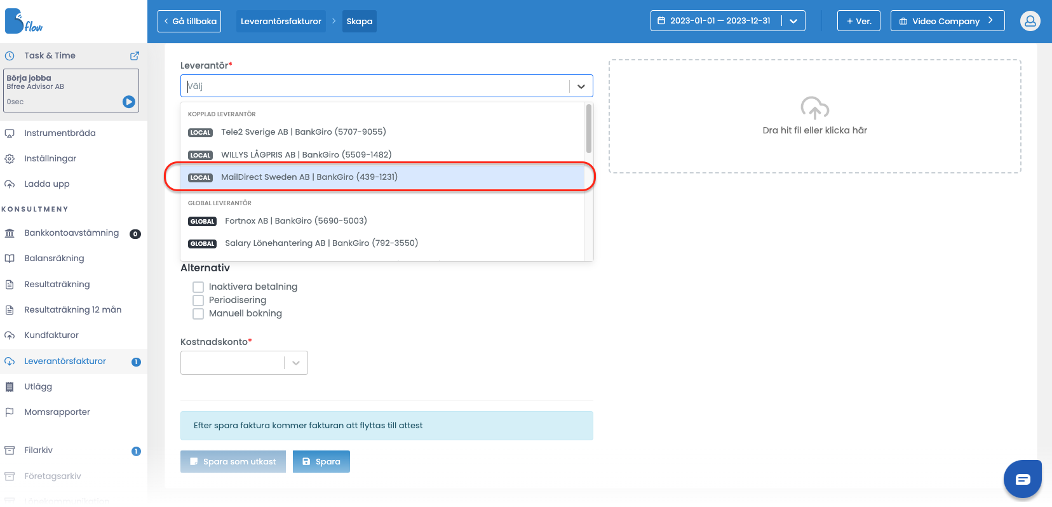This screenshot has width=1052, height=507.
Task: Click the Inställningar gear icon
Action: point(10,159)
